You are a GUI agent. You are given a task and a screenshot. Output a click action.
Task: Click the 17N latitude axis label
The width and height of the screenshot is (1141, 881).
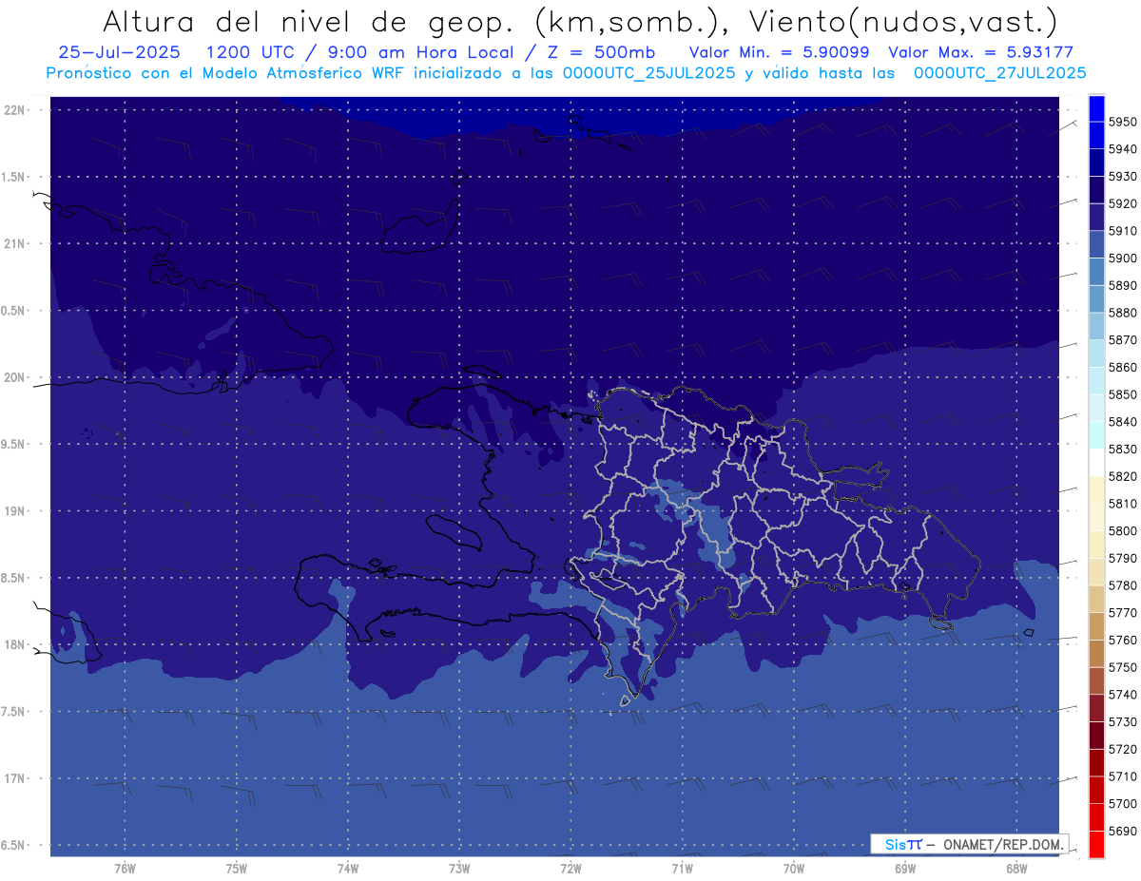point(16,778)
